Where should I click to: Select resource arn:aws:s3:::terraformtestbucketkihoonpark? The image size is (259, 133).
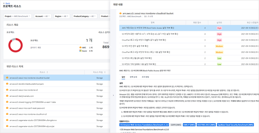tap(27, 84)
